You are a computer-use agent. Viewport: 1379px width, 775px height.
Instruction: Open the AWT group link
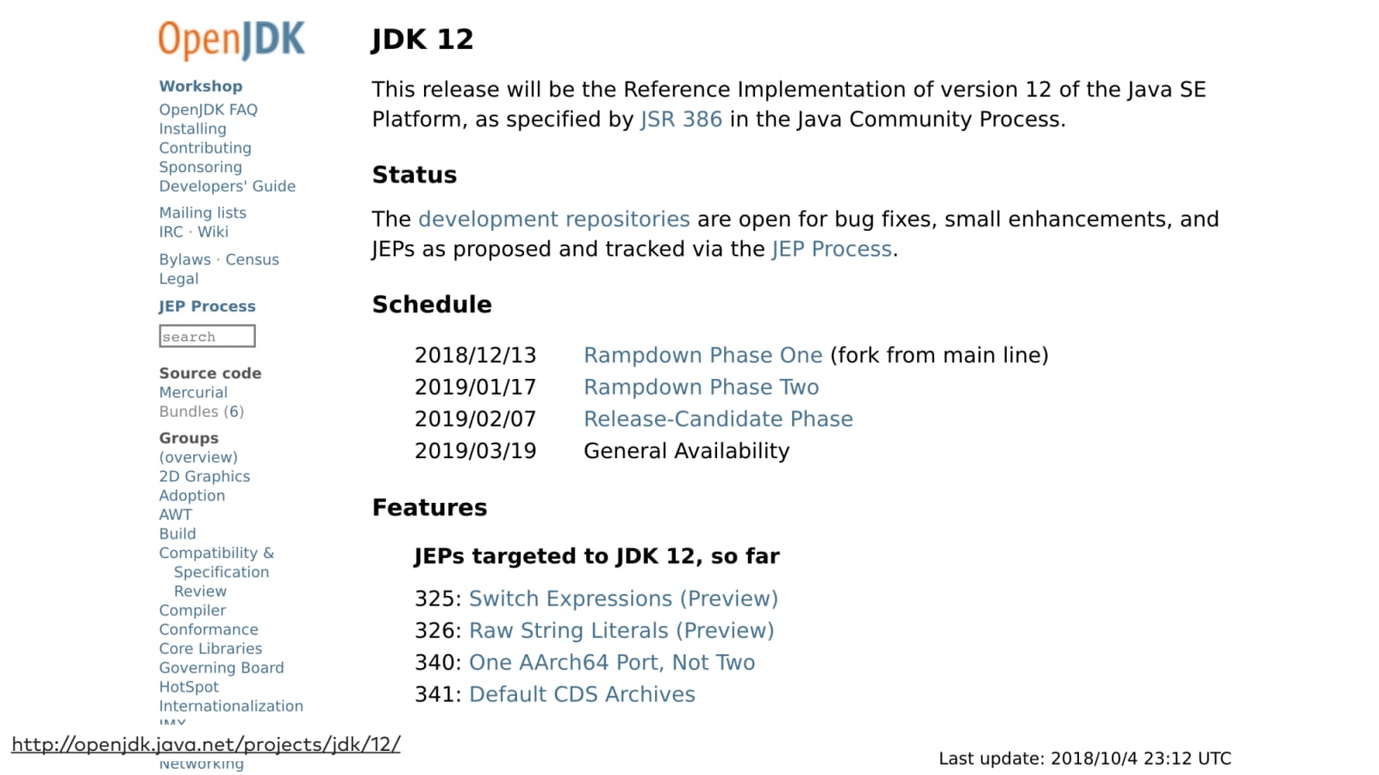click(x=175, y=515)
